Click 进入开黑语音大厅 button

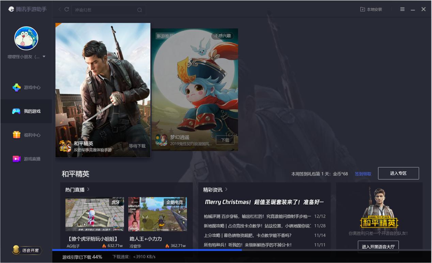378,247
